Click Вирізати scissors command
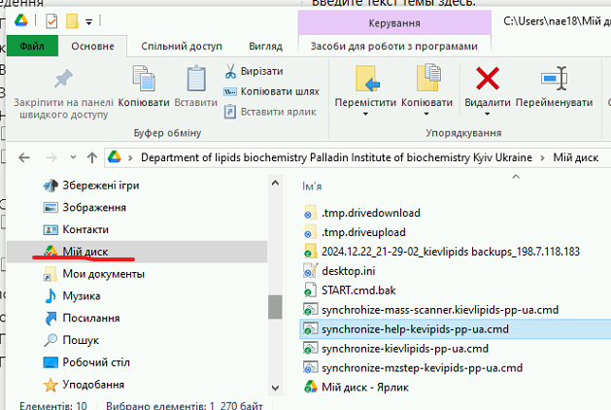This screenshot has width=611, height=410. (x=254, y=71)
